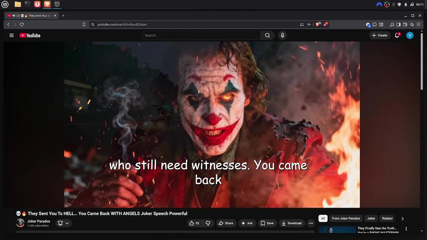Open the Joker Paradox channel name link

pos(39,221)
